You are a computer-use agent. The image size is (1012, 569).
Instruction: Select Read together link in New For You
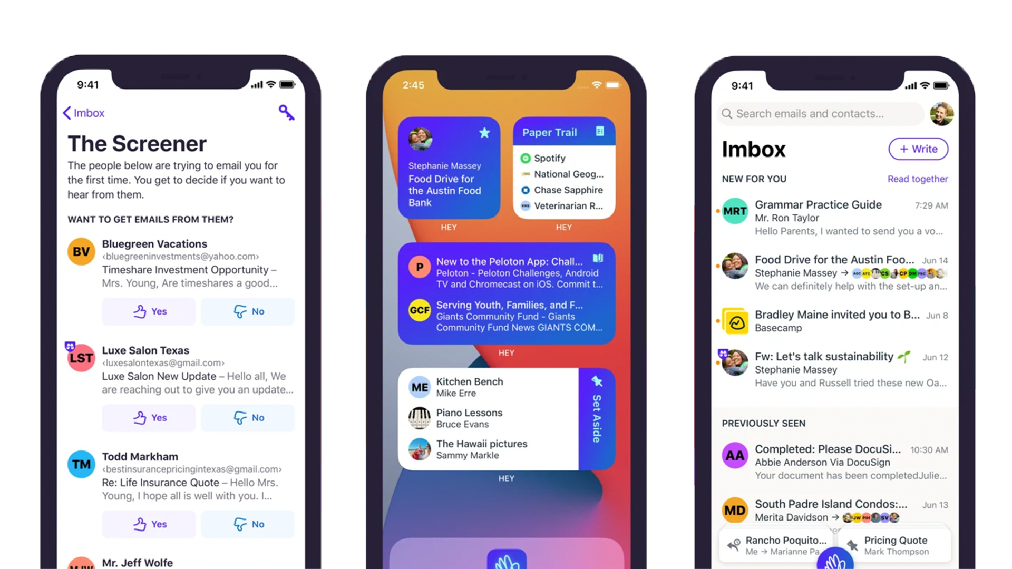point(918,179)
